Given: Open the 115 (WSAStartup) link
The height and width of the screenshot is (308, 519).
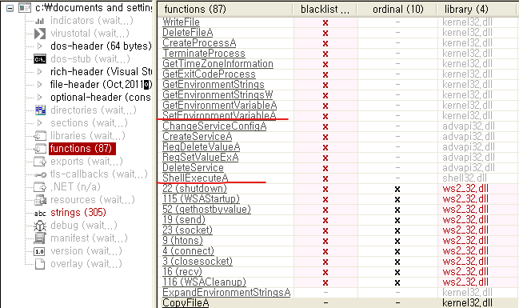Looking at the screenshot, I should click(201, 199).
